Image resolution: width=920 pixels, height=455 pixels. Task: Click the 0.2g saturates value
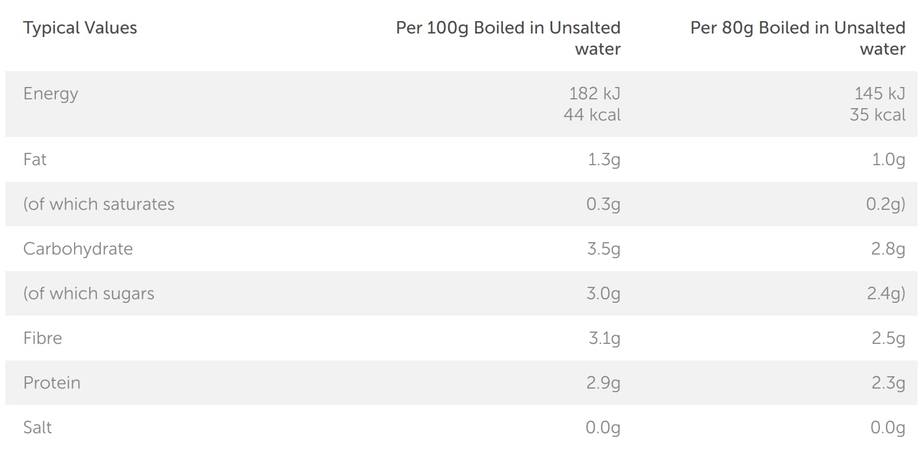(885, 204)
